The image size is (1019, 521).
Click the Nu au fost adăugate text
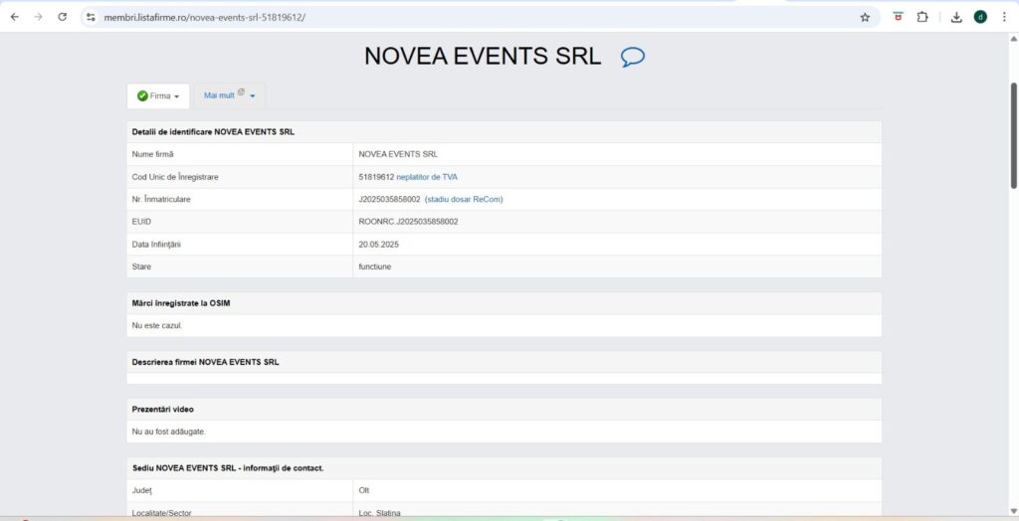click(168, 432)
